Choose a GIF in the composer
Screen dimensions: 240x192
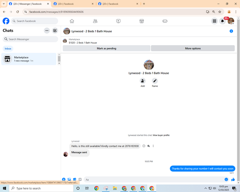(80, 180)
